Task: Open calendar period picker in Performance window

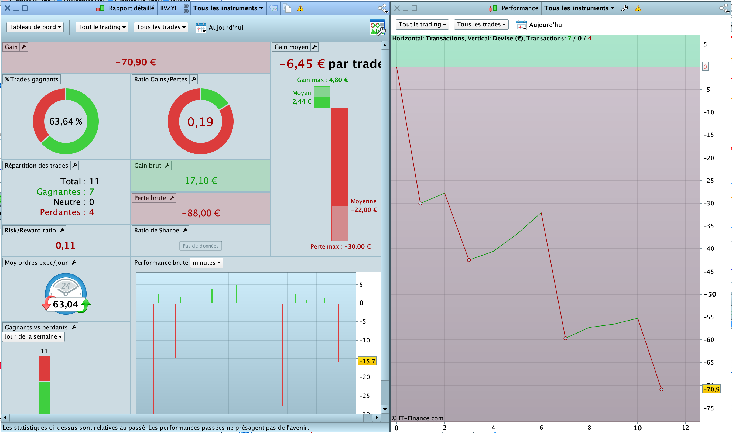Action: click(x=521, y=25)
